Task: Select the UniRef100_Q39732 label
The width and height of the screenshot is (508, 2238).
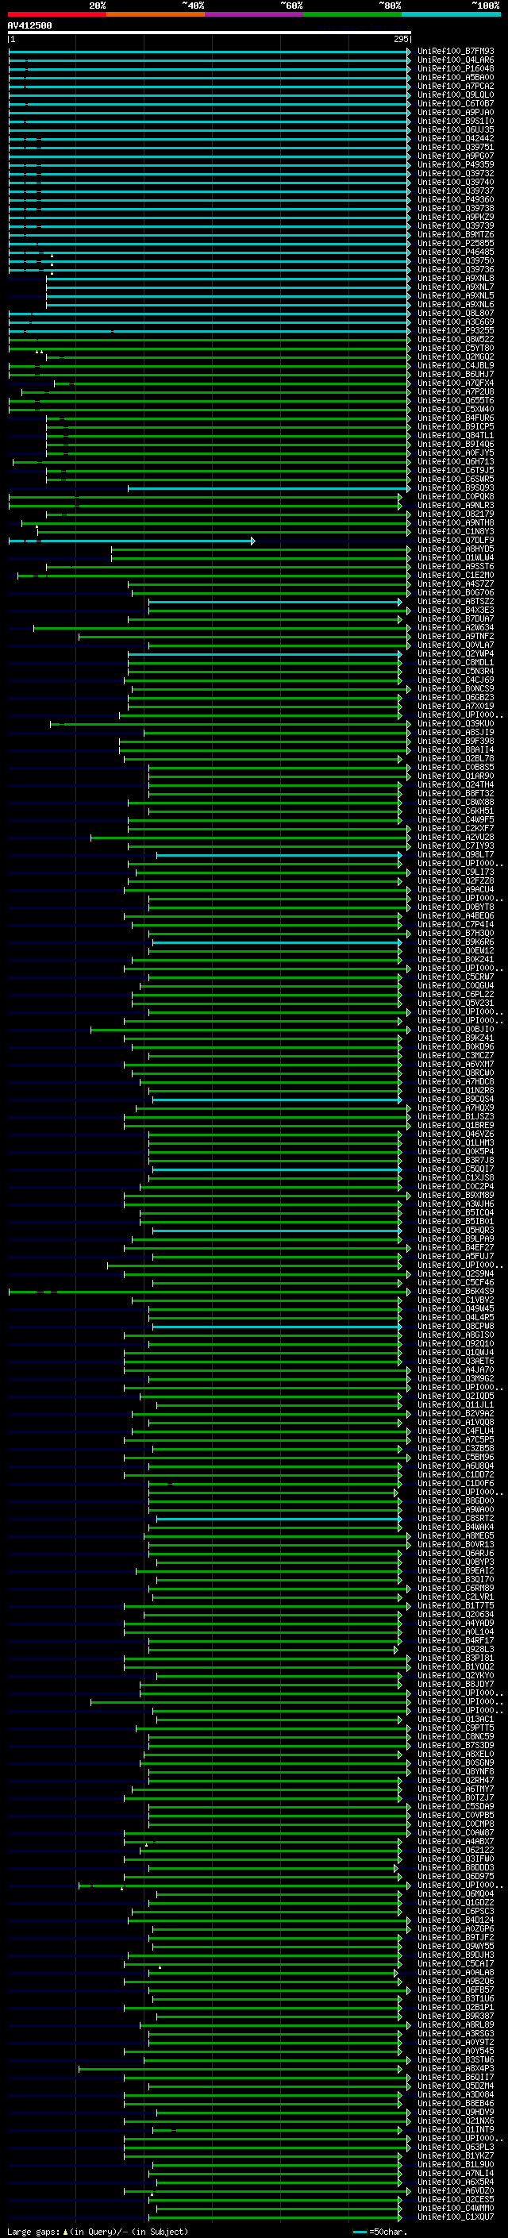Action: point(456,173)
